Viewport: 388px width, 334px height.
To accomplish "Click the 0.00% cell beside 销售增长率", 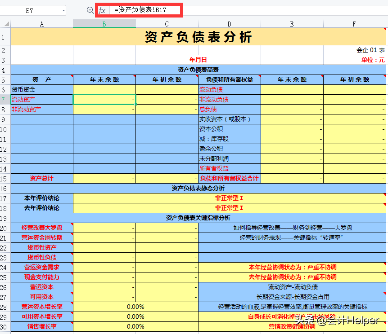I will [x=135, y=326].
